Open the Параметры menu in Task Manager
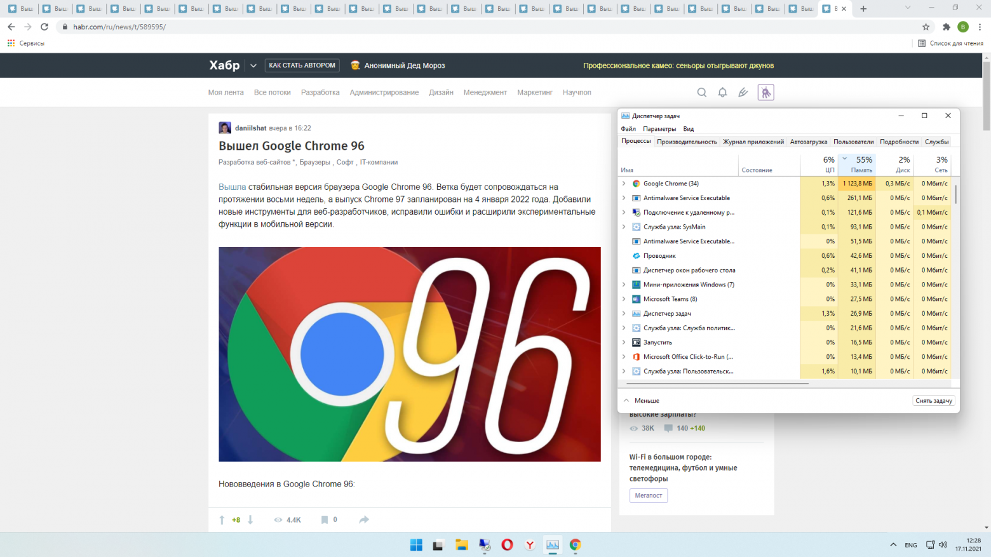991x557 pixels. pyautogui.click(x=659, y=129)
